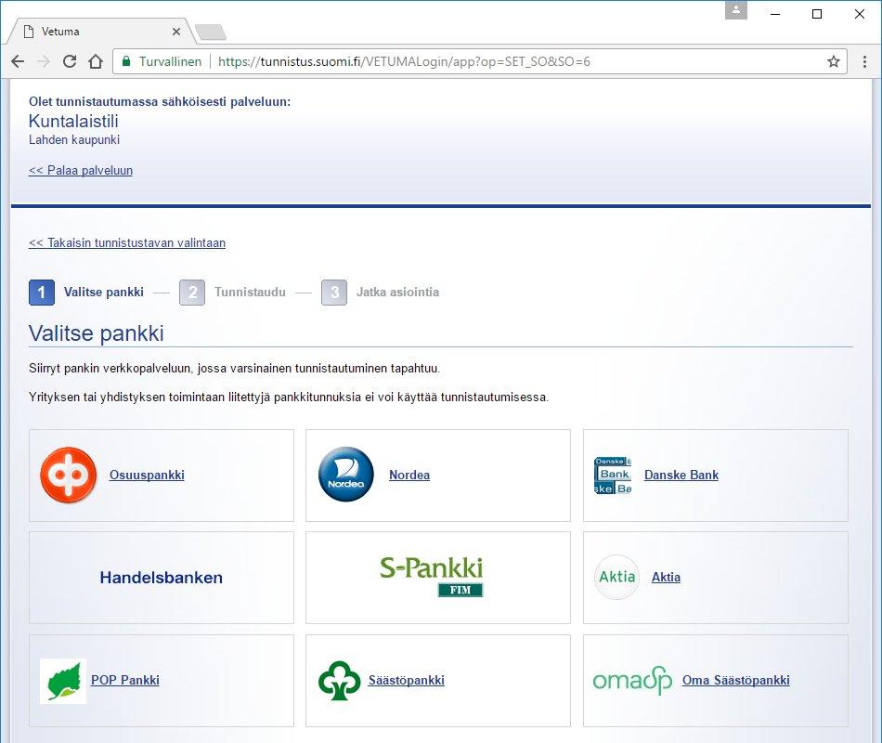Click the green leaf POP Pankki logo
The width and height of the screenshot is (882, 743).
[x=63, y=681]
